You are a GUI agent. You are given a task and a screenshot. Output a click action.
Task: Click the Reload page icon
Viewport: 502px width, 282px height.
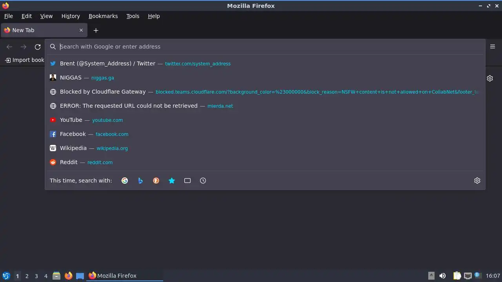(x=38, y=47)
